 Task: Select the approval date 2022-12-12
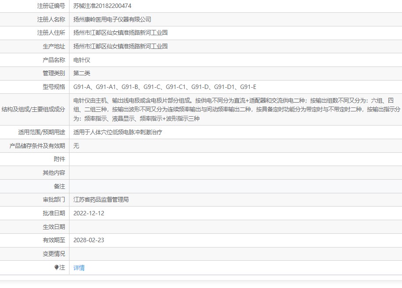89,213
